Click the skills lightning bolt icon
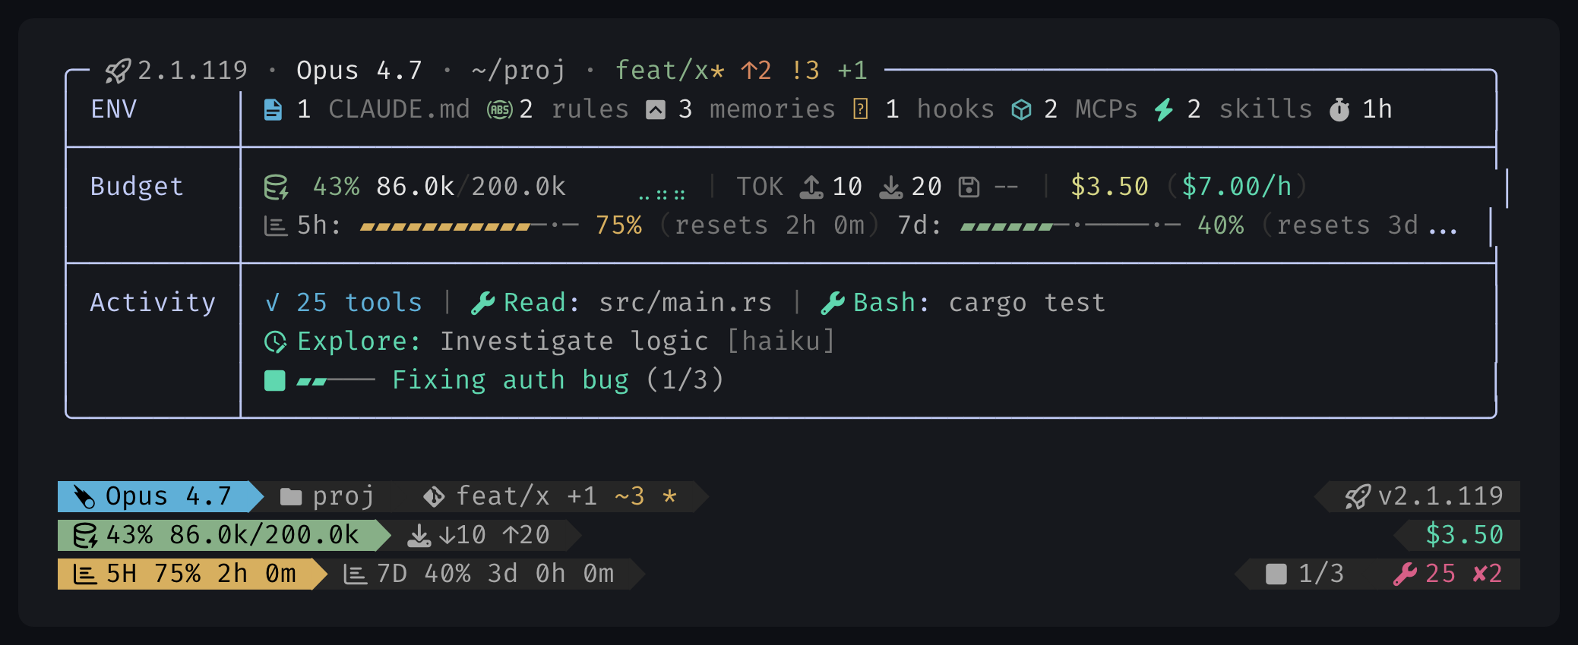The image size is (1578, 645). pyautogui.click(x=1164, y=110)
